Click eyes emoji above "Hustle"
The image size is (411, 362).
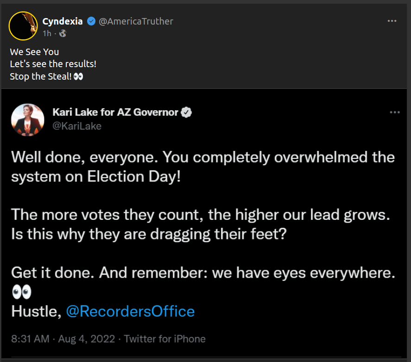pyautogui.click(x=21, y=292)
